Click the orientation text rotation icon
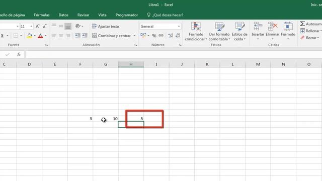322x181 pixels. [77, 26]
